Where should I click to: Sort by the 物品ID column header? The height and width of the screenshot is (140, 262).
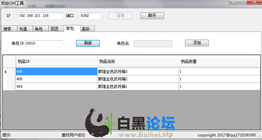57,62
